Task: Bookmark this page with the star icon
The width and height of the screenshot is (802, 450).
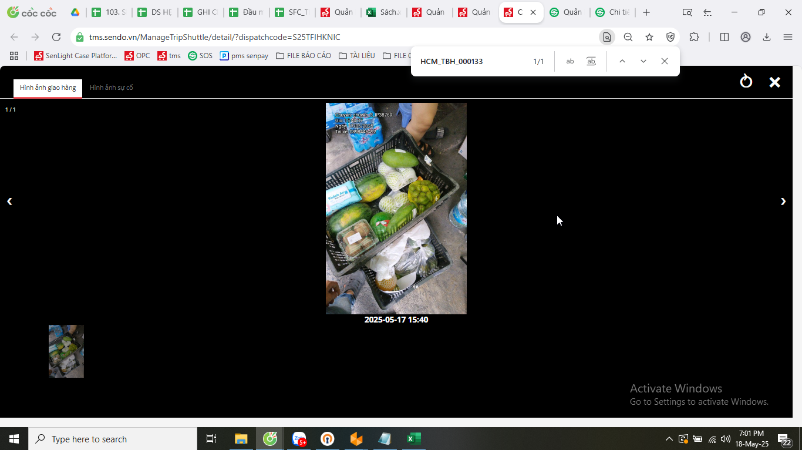Action: click(649, 37)
